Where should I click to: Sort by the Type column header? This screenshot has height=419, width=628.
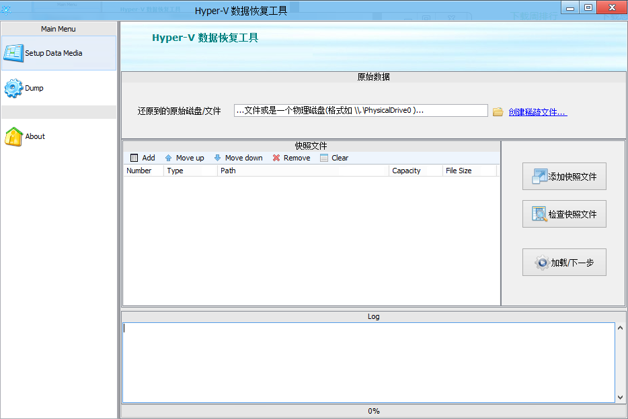(191, 171)
